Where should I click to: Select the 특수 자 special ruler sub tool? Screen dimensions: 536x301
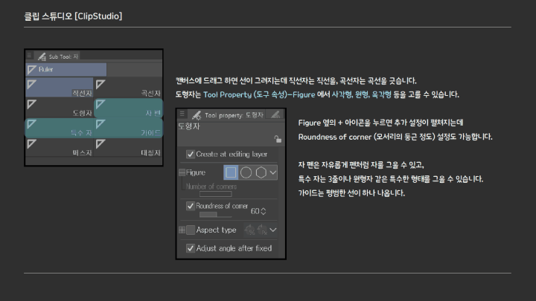pos(60,128)
